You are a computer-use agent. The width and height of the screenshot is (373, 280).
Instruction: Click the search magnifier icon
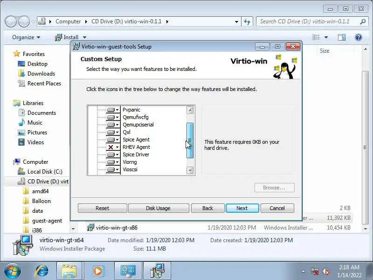pos(363,21)
